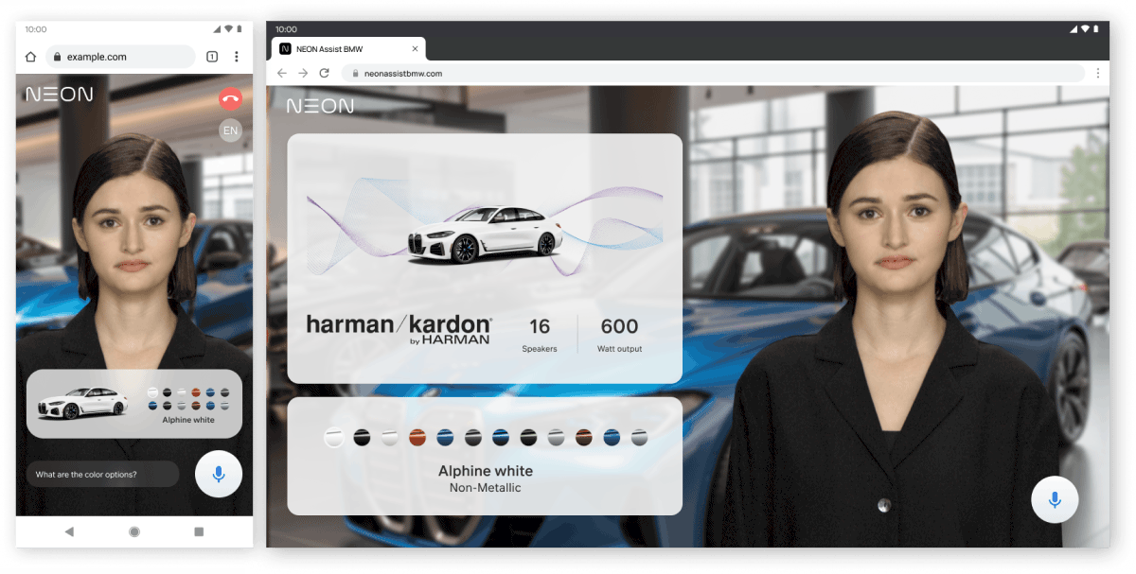Click the tablet status bar signal icon

(1074, 29)
